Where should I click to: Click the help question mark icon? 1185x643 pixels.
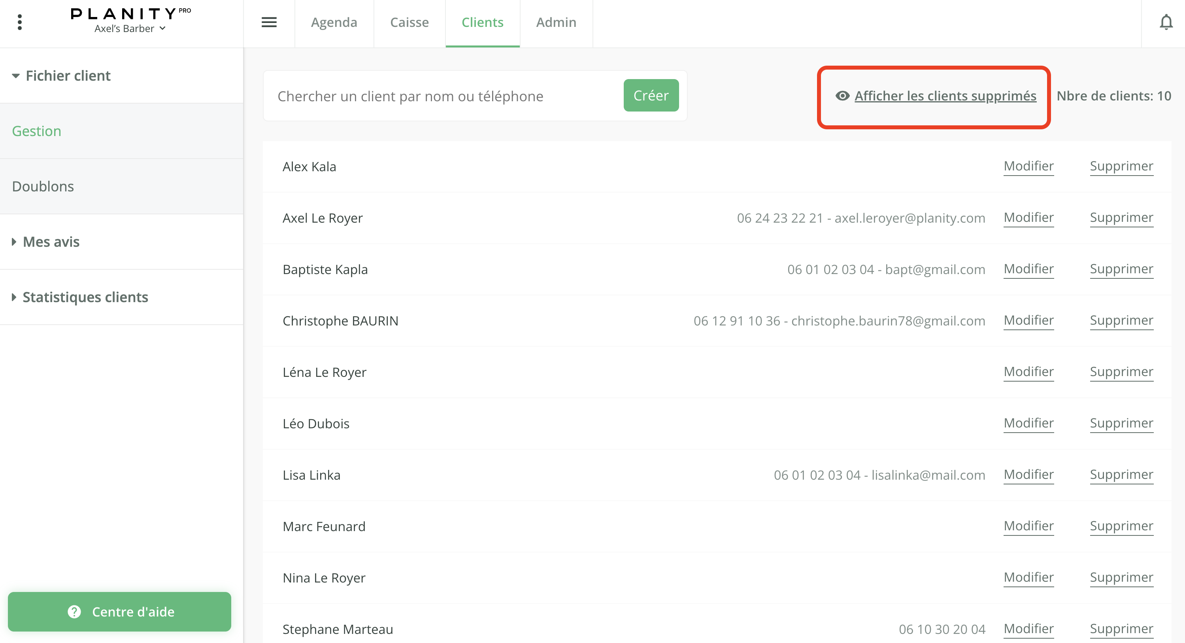(x=74, y=612)
